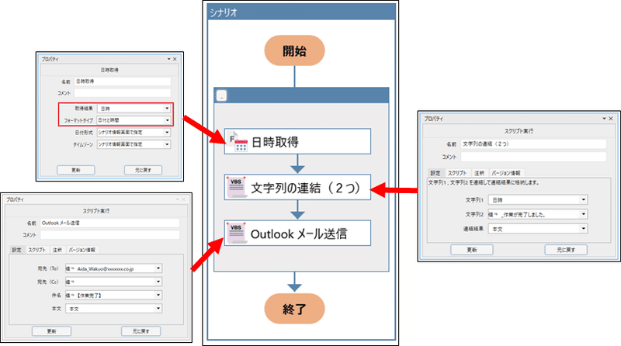This screenshot has height=346, width=621.
Task: Click the コメント field in 文字列の連結 panel
Action: point(533,157)
